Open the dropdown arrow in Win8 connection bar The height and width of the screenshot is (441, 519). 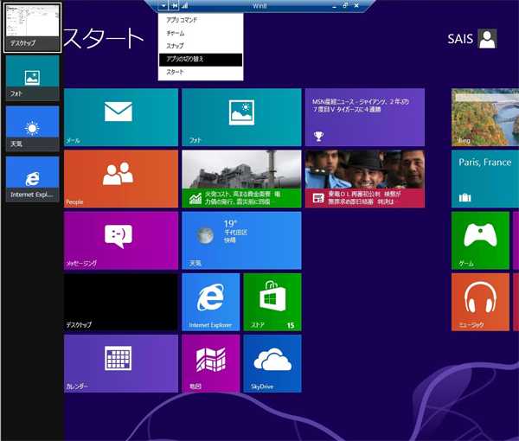pos(163,5)
